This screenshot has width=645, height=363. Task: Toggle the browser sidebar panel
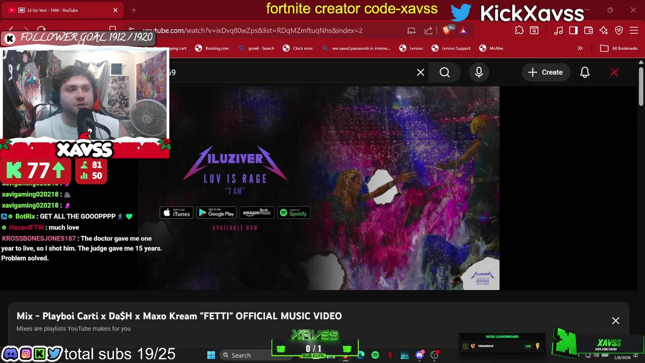pyautogui.click(x=573, y=30)
